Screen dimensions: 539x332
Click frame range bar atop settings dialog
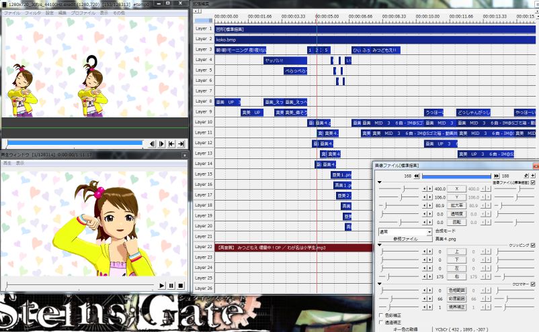pyautogui.click(x=456, y=176)
